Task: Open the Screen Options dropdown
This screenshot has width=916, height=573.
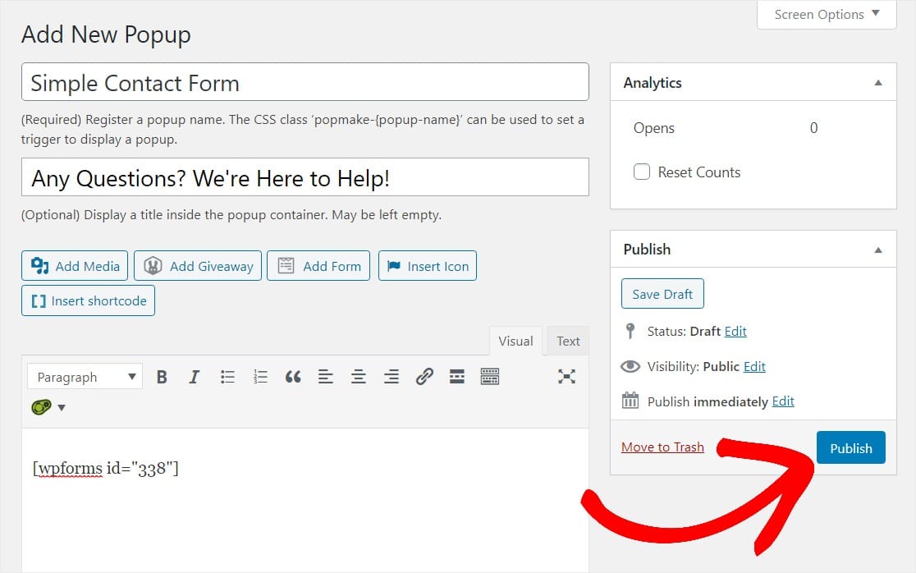Action: (x=825, y=14)
